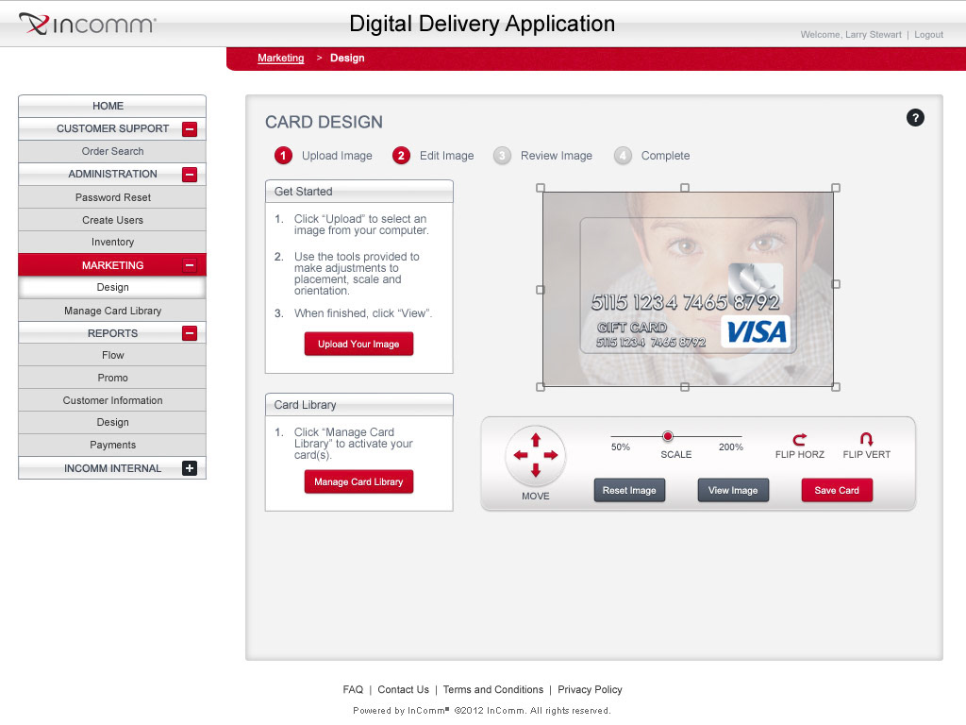Click the Save Card button
966x725 pixels.
837,490
